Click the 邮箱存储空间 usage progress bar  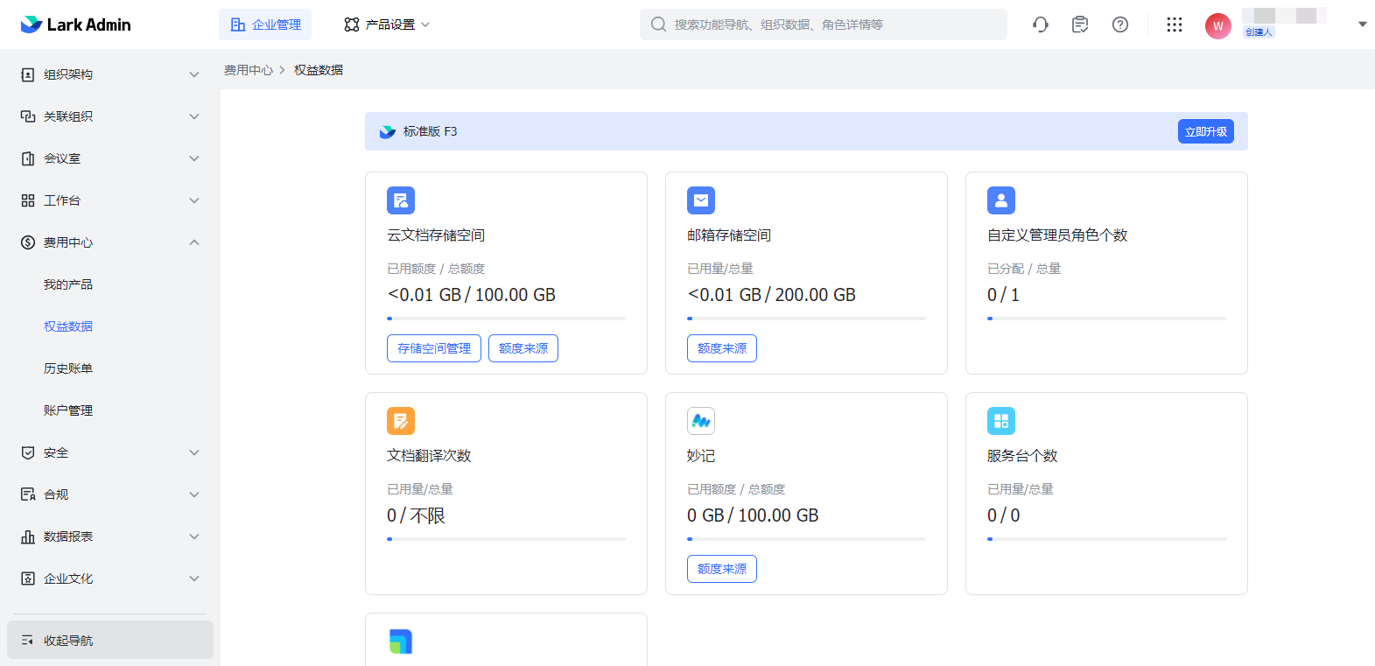[806, 319]
